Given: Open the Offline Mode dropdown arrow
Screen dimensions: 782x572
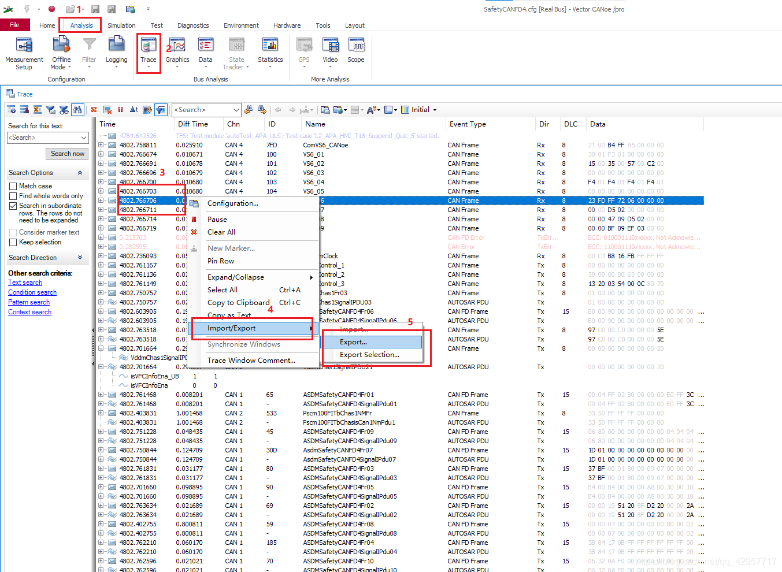Looking at the screenshot, I should coord(69,67).
